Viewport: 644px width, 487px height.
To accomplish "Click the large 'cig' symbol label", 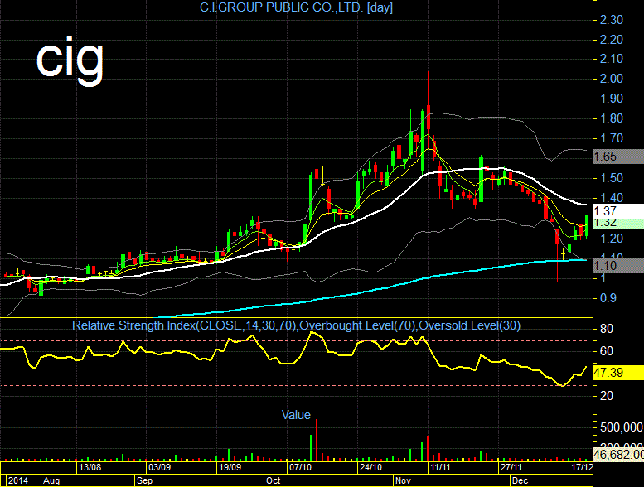I will [70, 60].
